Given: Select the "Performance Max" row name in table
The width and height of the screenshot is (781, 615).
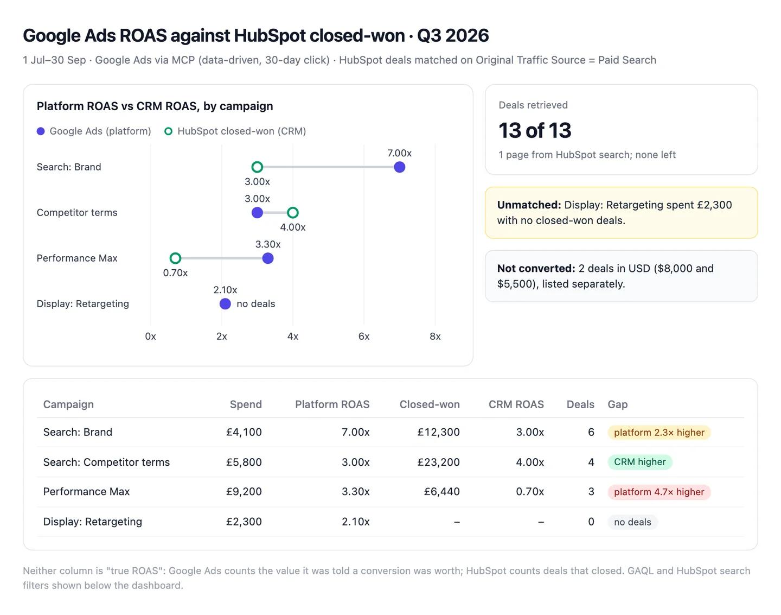Looking at the screenshot, I should 86,491.
